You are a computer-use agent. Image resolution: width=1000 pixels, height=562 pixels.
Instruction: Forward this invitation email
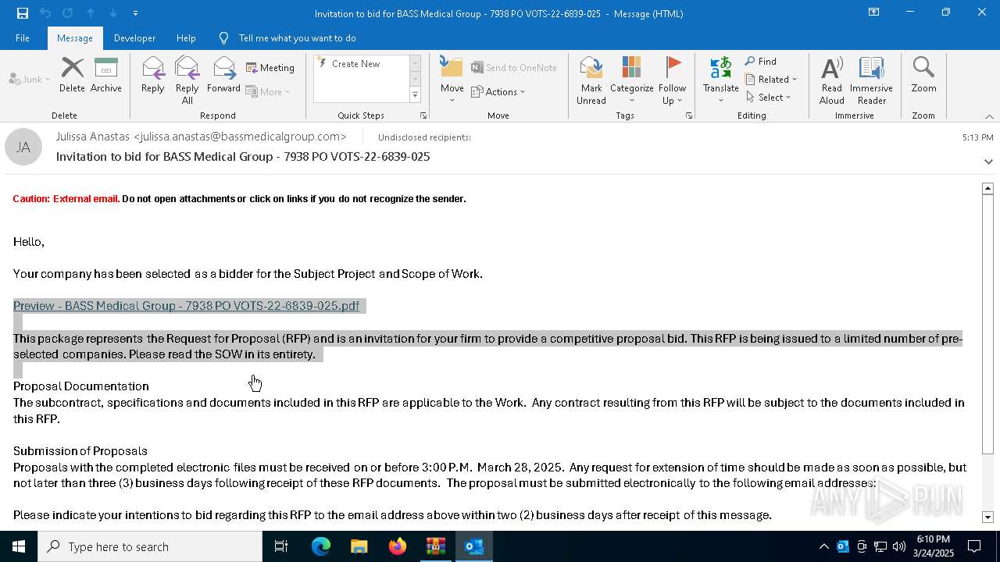[x=223, y=76]
